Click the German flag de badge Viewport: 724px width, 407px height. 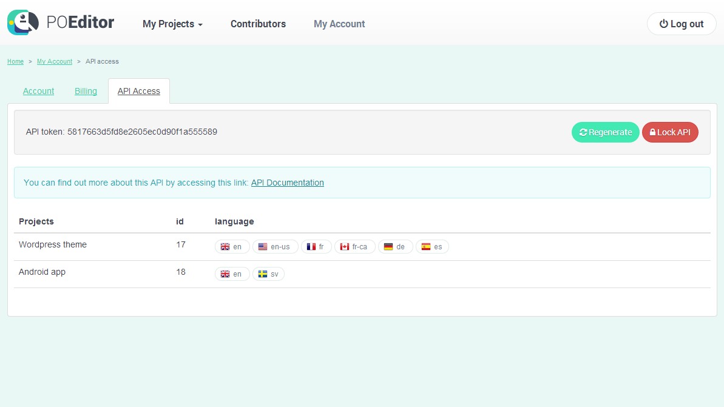tap(395, 247)
